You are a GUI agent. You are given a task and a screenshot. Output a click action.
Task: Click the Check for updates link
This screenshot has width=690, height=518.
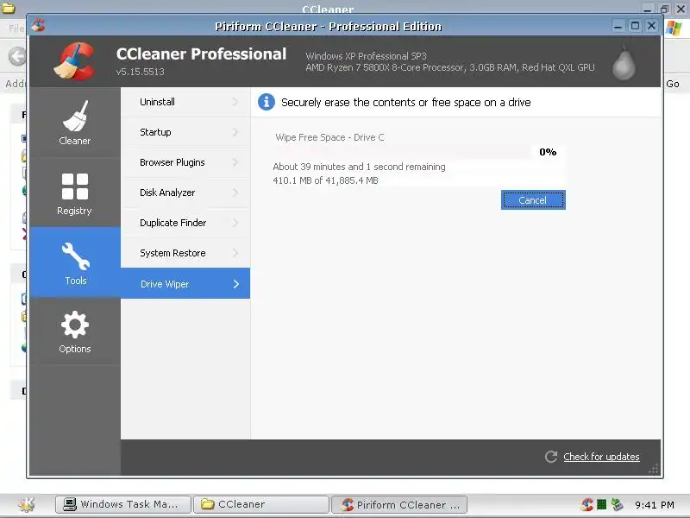(x=601, y=457)
